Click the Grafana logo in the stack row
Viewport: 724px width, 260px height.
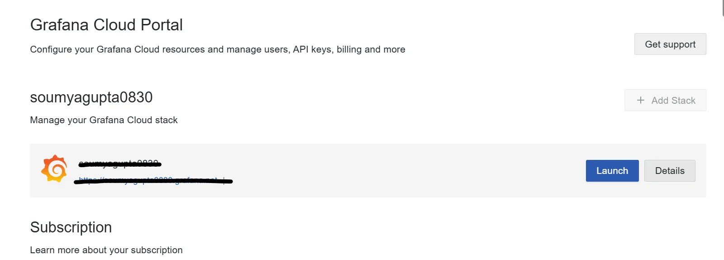(x=54, y=169)
